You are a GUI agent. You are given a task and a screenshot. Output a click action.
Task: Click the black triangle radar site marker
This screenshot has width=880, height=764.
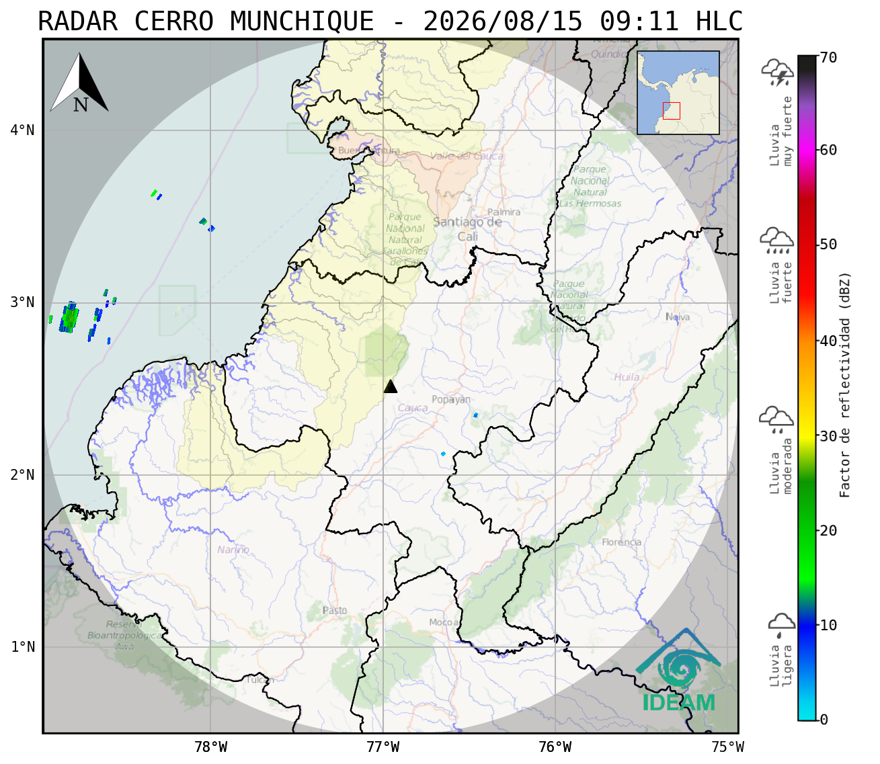(x=391, y=386)
